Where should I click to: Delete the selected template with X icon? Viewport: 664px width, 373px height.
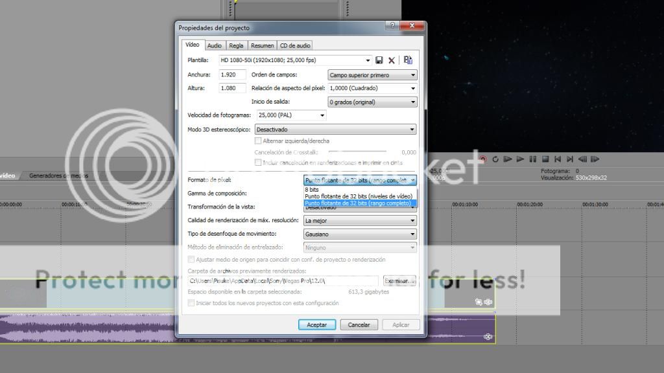click(x=392, y=60)
